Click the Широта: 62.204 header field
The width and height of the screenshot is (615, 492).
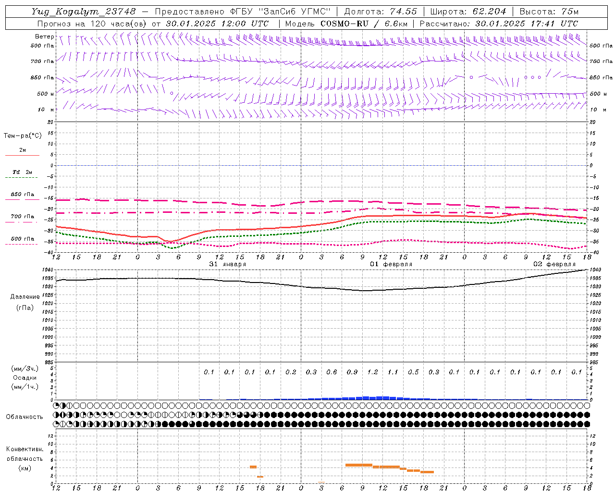pyautogui.click(x=468, y=12)
